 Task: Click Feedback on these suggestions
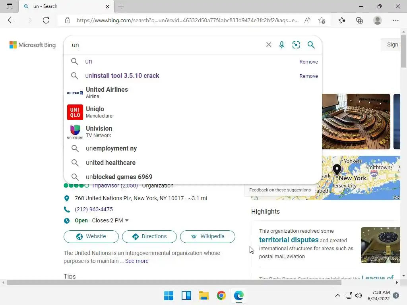click(280, 190)
